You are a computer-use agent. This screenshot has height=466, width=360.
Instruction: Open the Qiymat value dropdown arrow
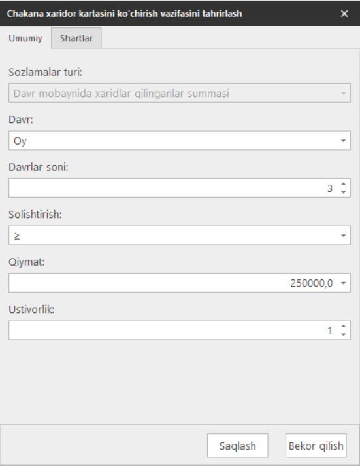coord(344,283)
